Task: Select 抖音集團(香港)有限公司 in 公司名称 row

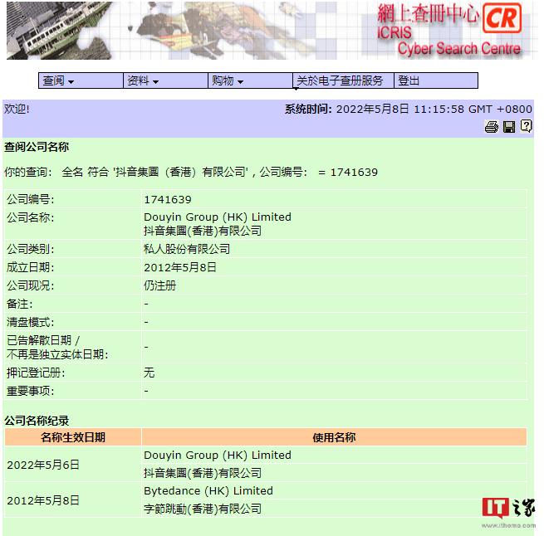Action: point(203,231)
